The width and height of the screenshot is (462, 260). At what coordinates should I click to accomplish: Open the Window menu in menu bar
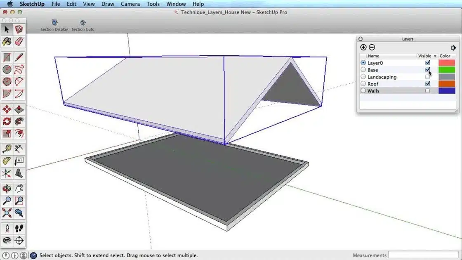[x=176, y=4]
